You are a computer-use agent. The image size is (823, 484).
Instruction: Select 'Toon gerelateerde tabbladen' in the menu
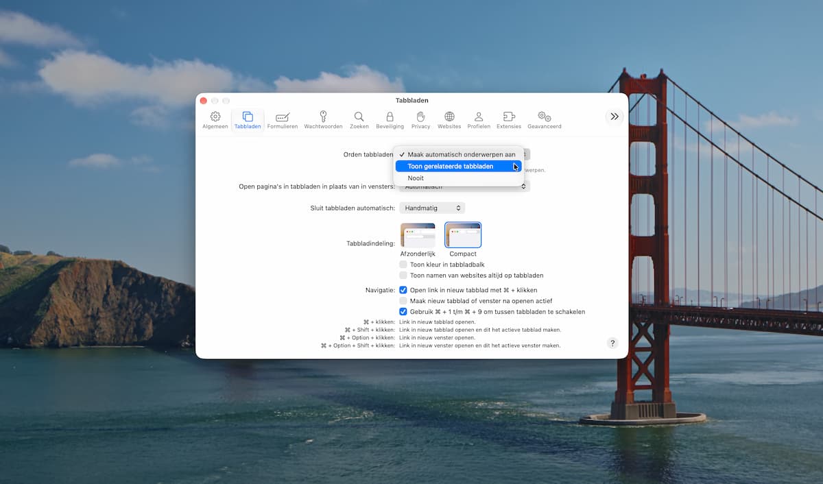pos(459,167)
